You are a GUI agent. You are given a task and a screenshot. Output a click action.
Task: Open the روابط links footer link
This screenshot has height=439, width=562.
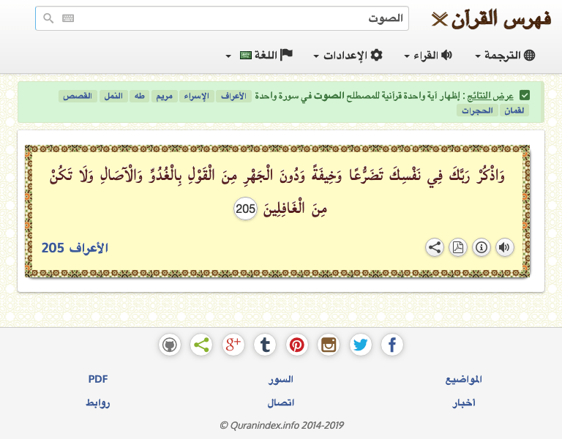pos(98,403)
